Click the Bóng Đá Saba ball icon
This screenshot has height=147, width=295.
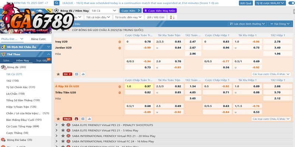pyautogui.click(x=3, y=140)
